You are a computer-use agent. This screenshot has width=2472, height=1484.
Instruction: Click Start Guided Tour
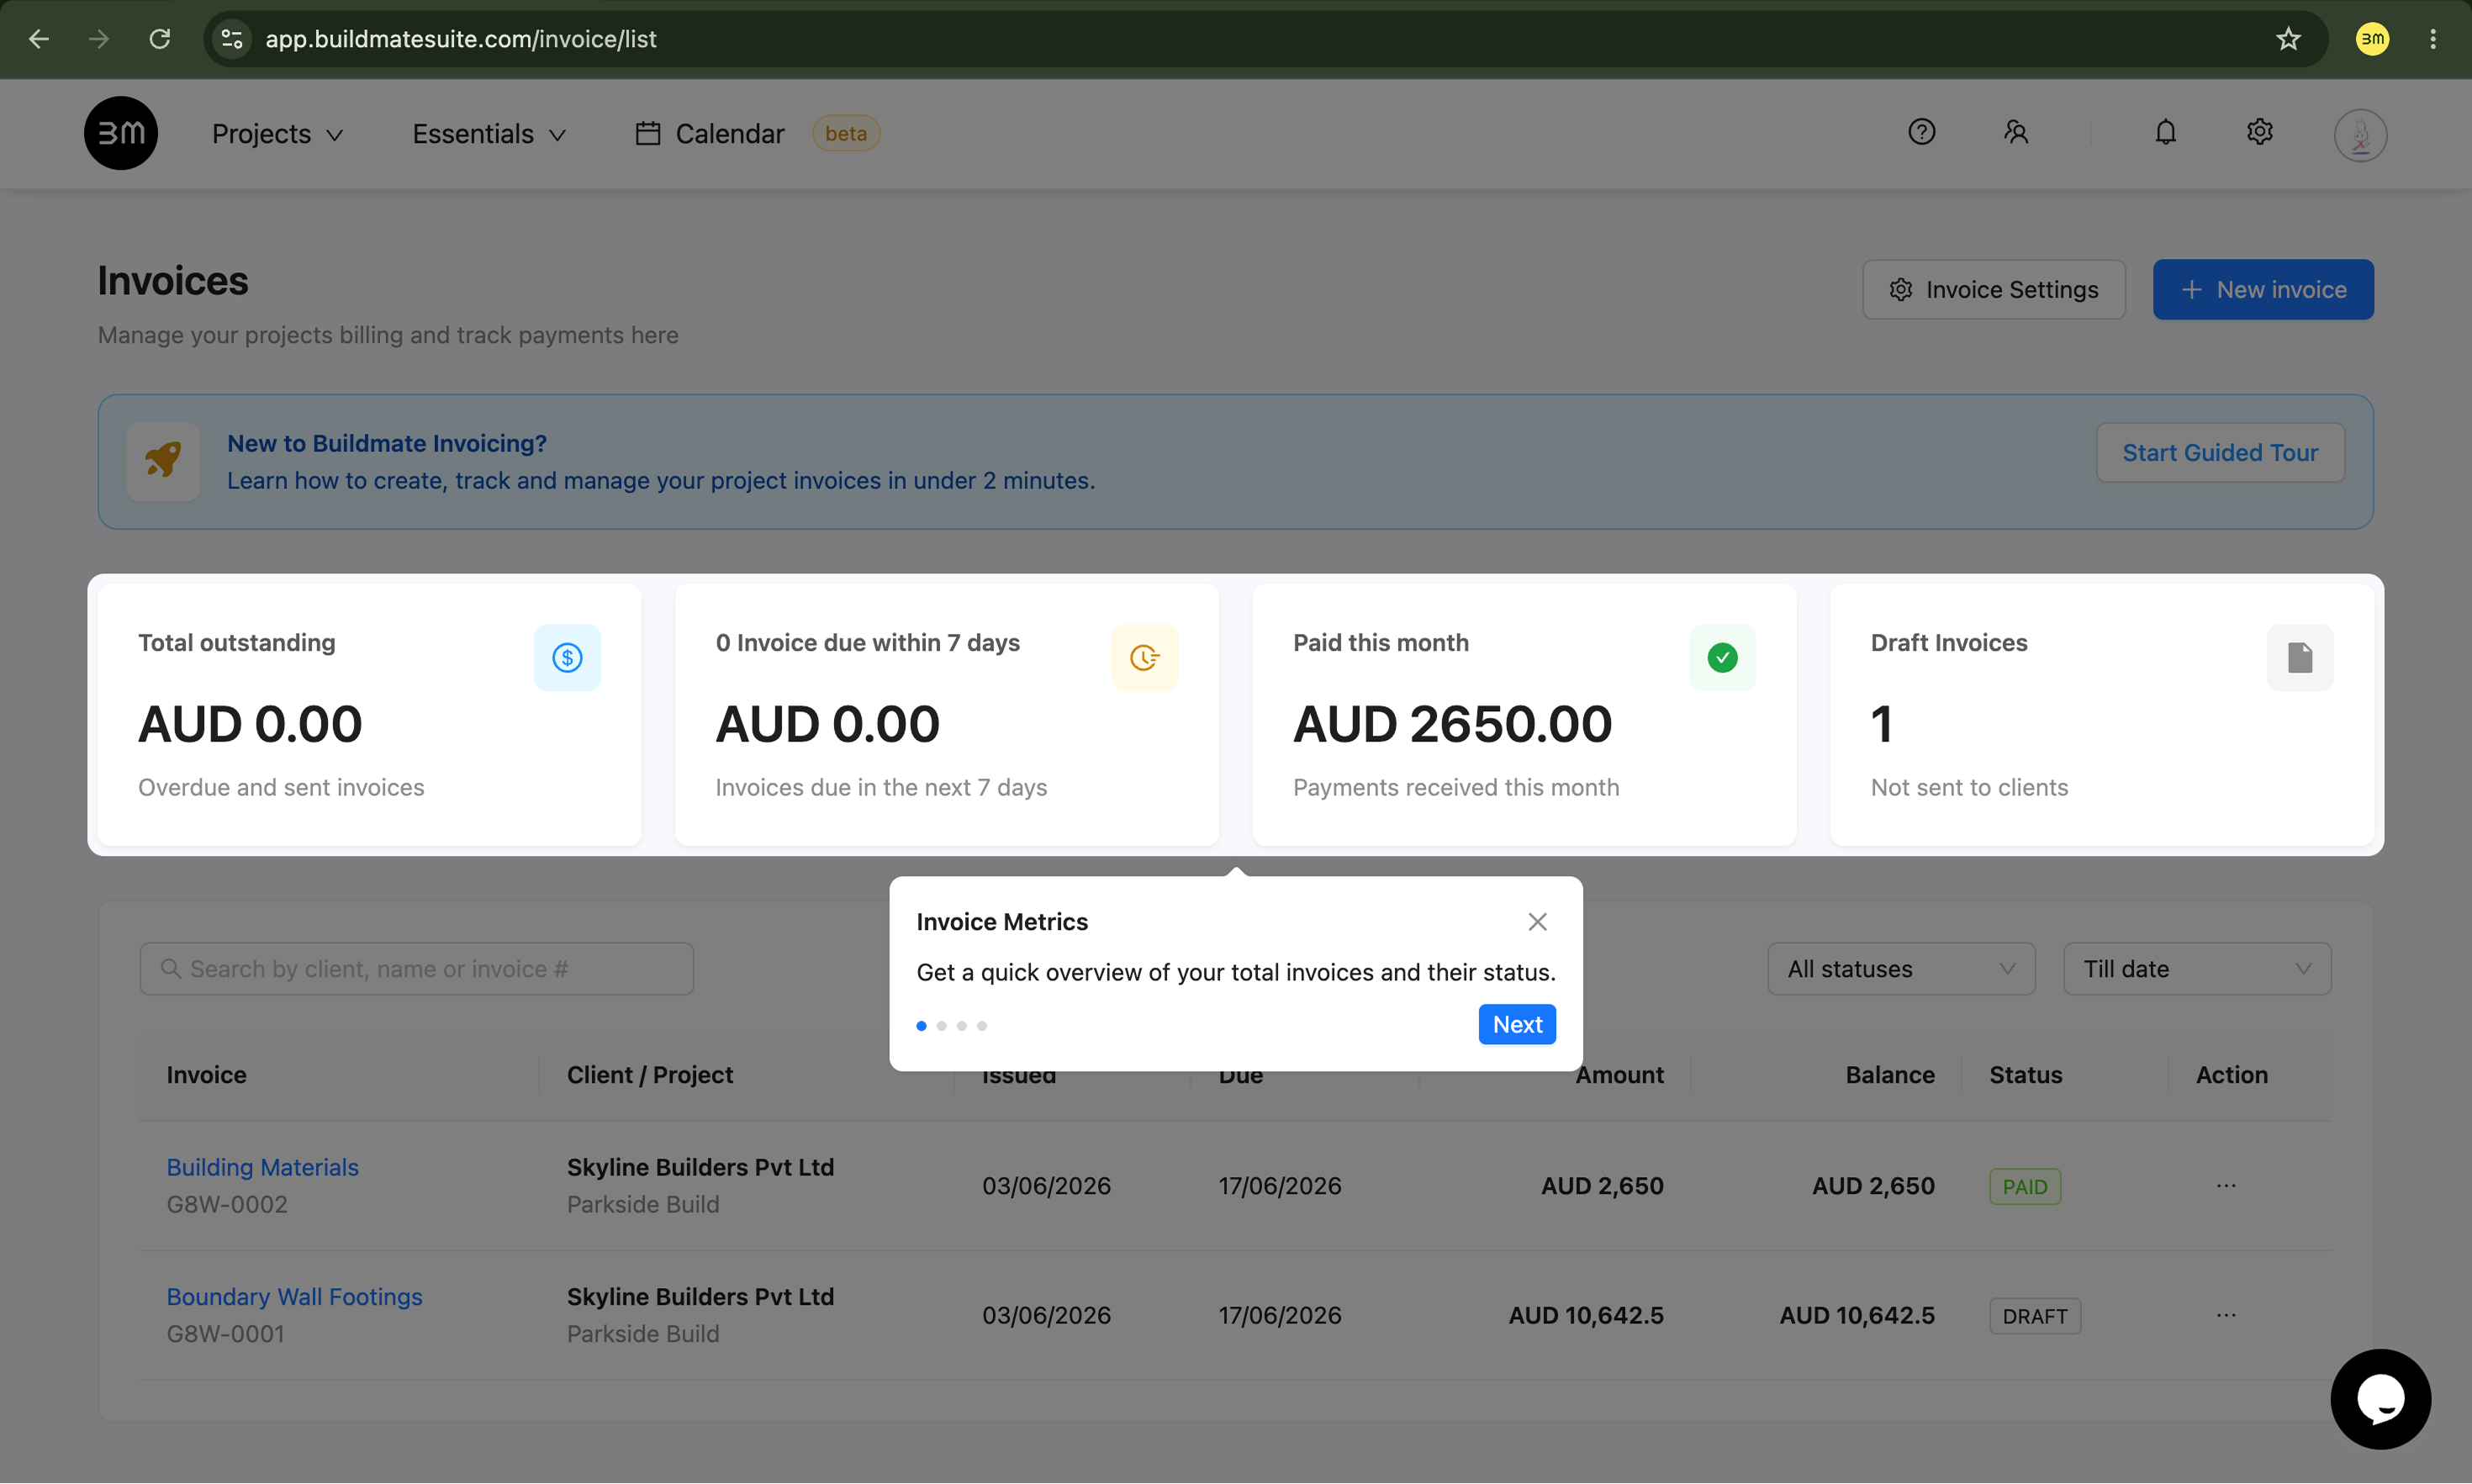coord(2219,452)
